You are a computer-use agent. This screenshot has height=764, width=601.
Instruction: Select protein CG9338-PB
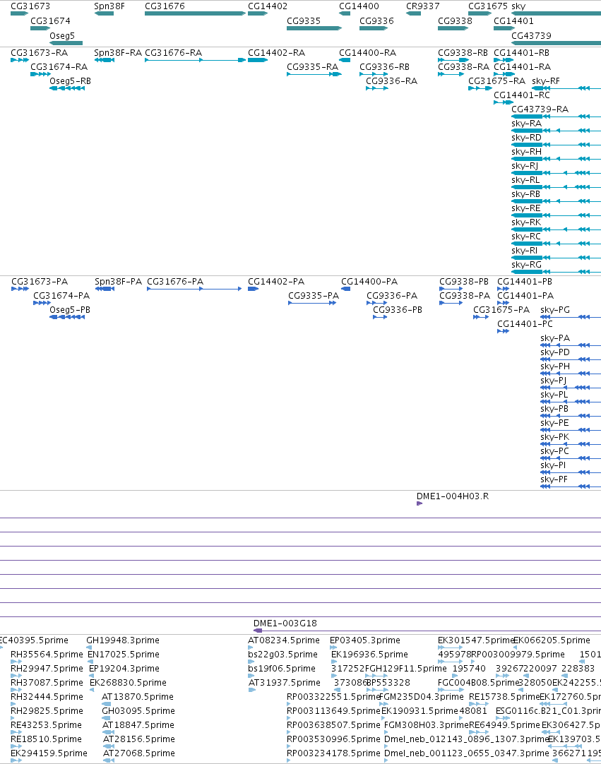tap(464, 282)
